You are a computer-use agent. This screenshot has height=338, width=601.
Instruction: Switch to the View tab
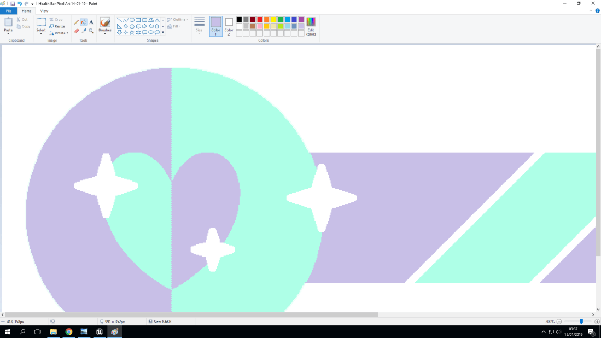point(44,10)
